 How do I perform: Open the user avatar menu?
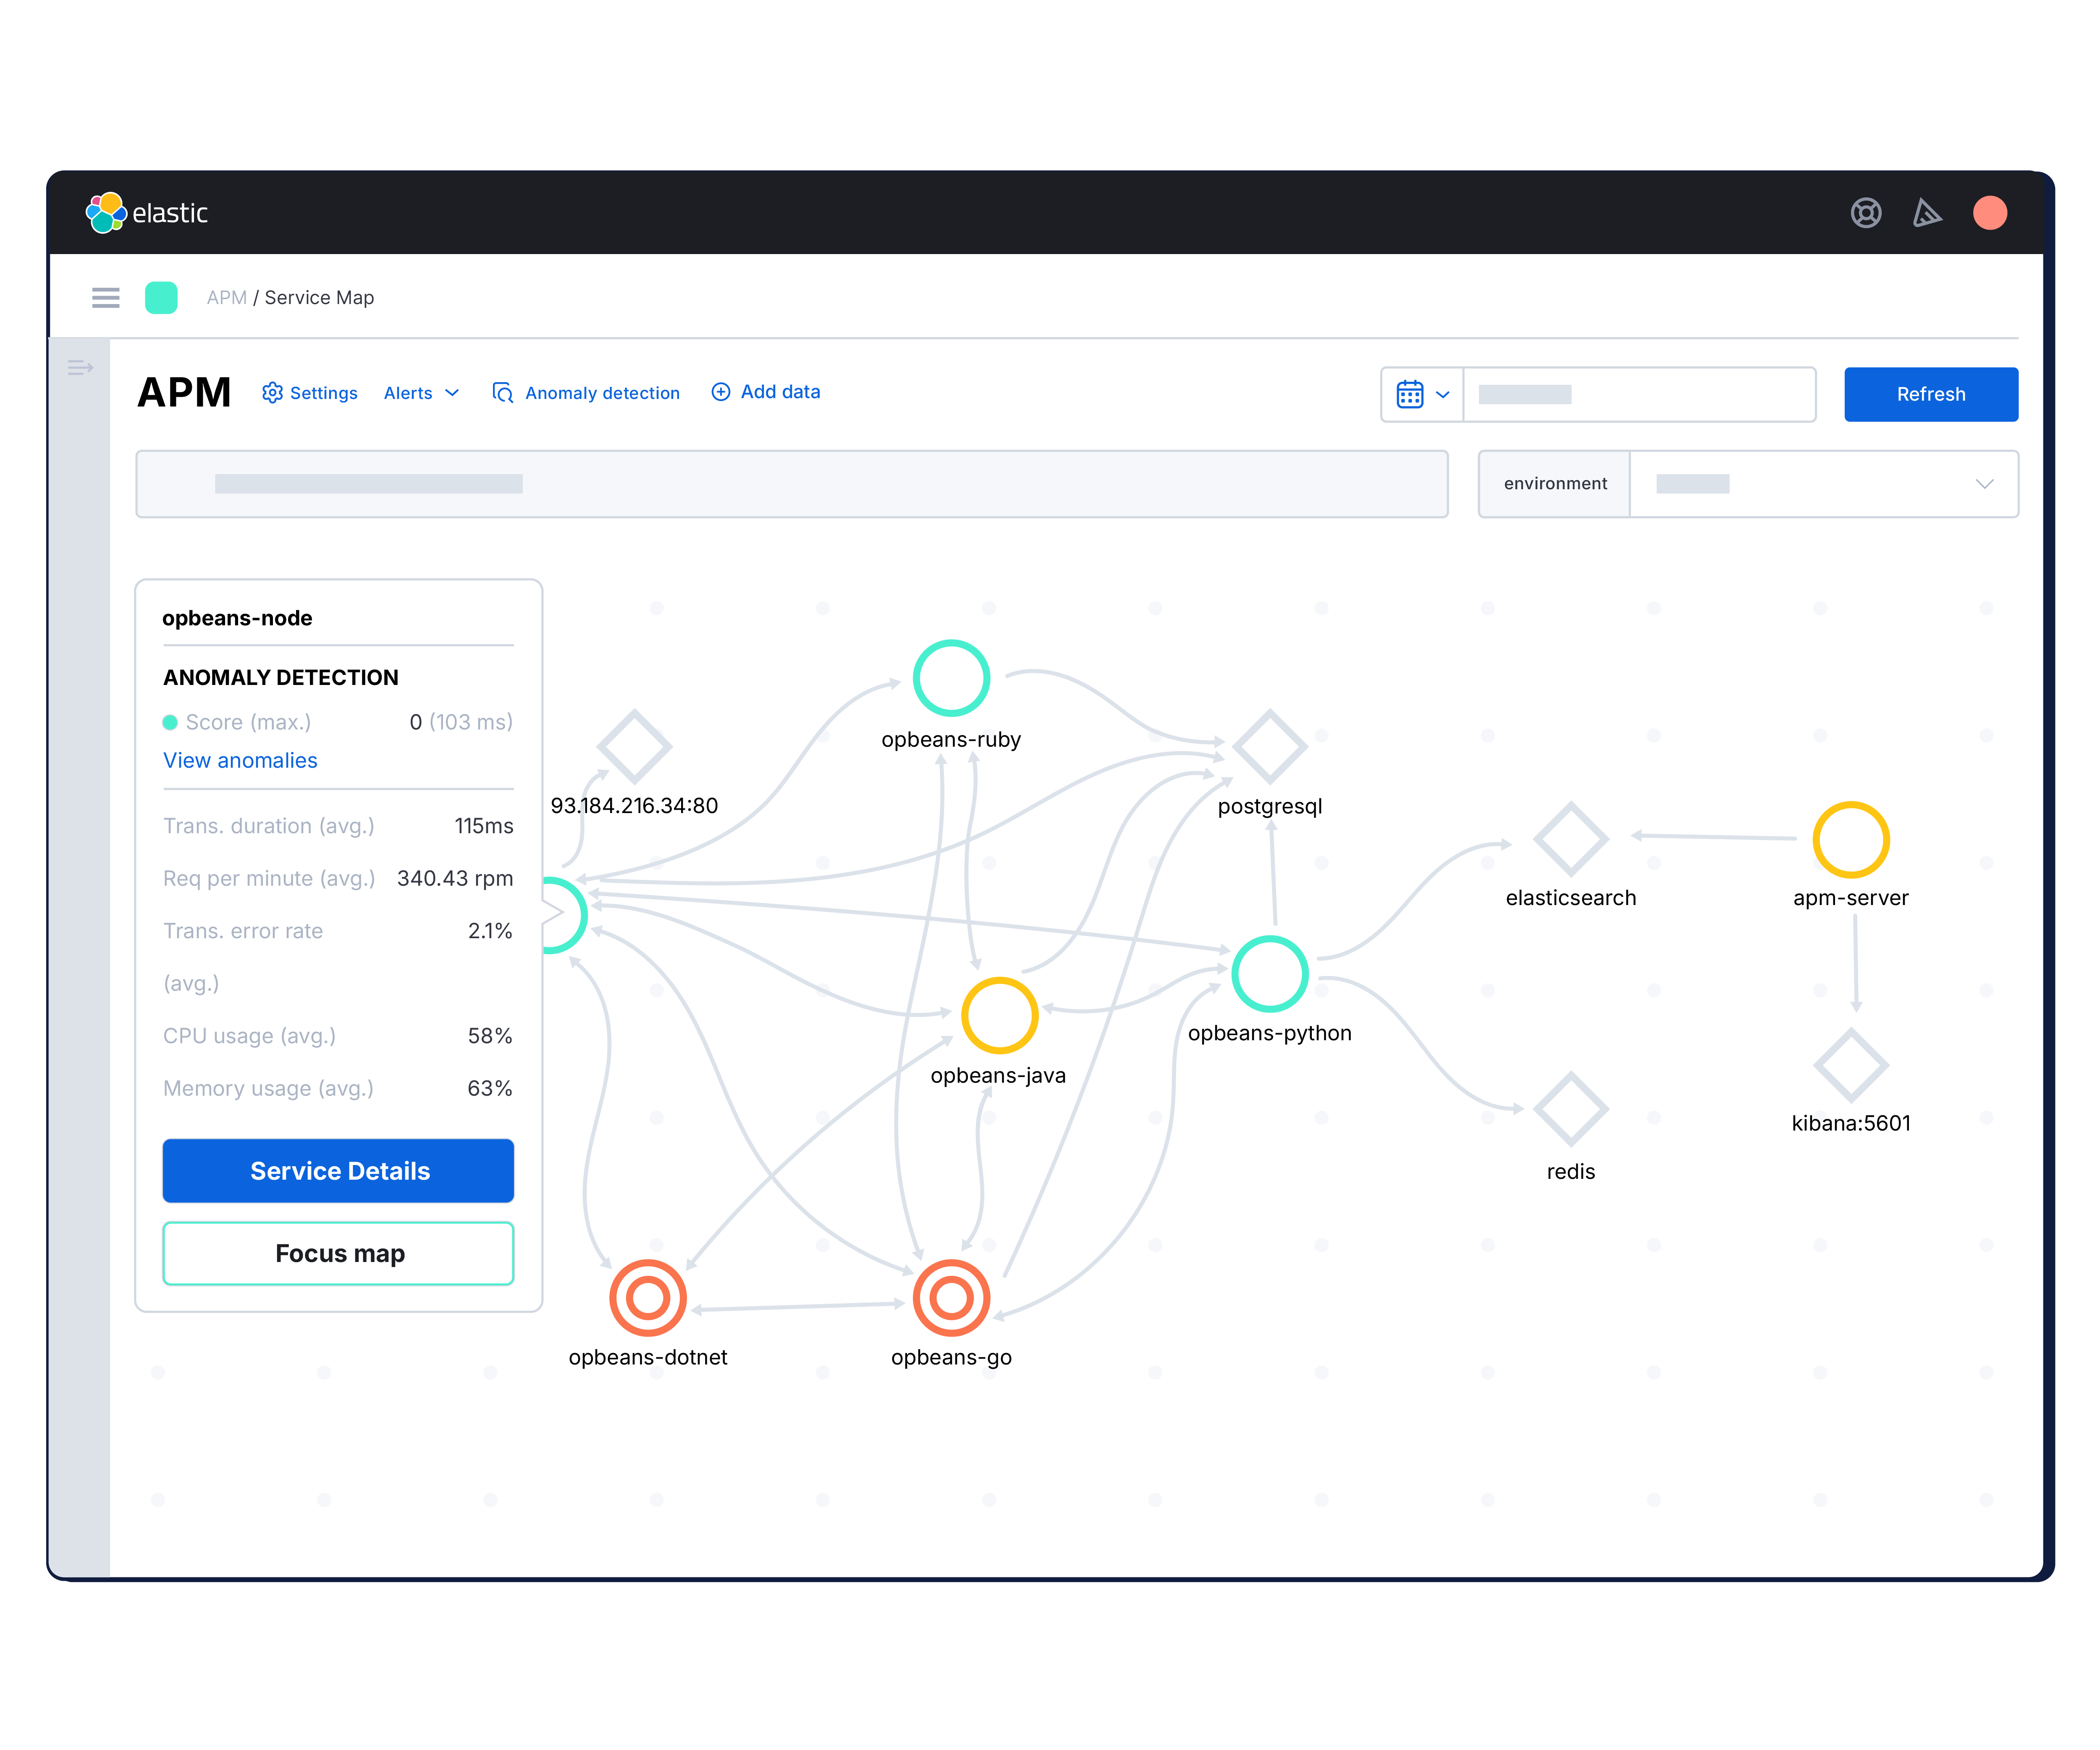click(x=1989, y=213)
